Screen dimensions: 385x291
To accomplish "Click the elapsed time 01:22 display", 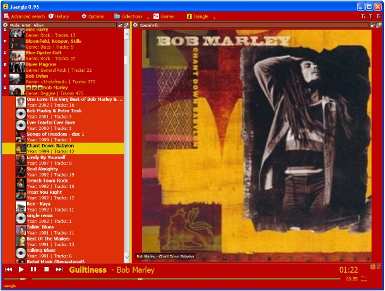I will pyautogui.click(x=348, y=270).
